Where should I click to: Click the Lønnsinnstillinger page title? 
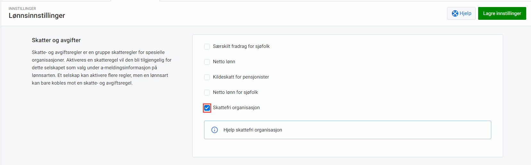point(37,16)
